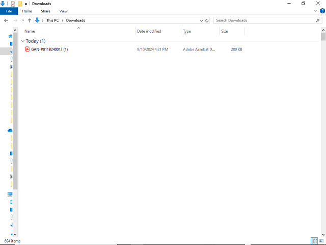The image size is (326, 245).
Task: Switch to the View ribbon tab
Action: (x=63, y=11)
